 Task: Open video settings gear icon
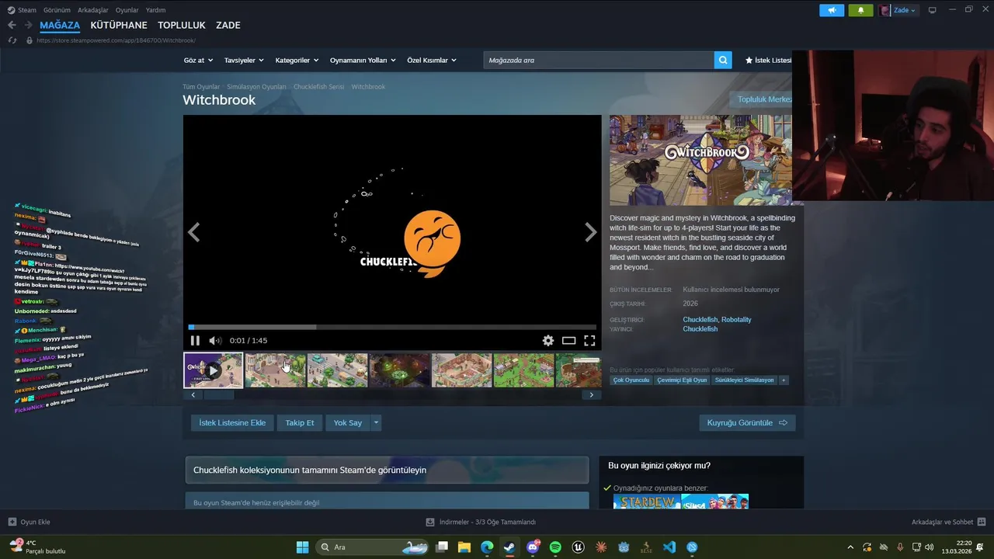(x=548, y=340)
